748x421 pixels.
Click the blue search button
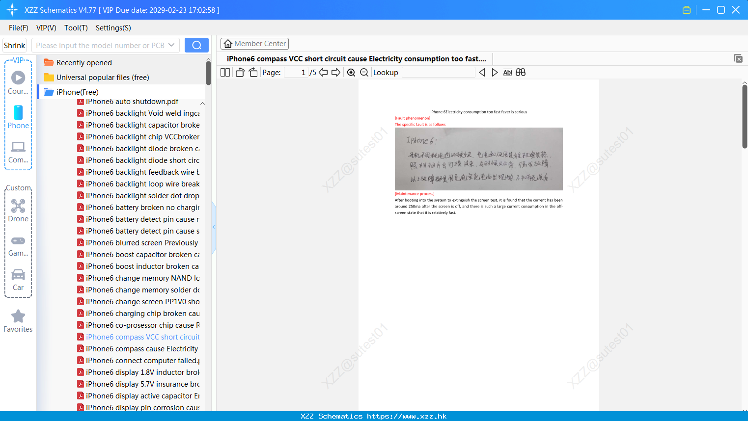coord(196,45)
